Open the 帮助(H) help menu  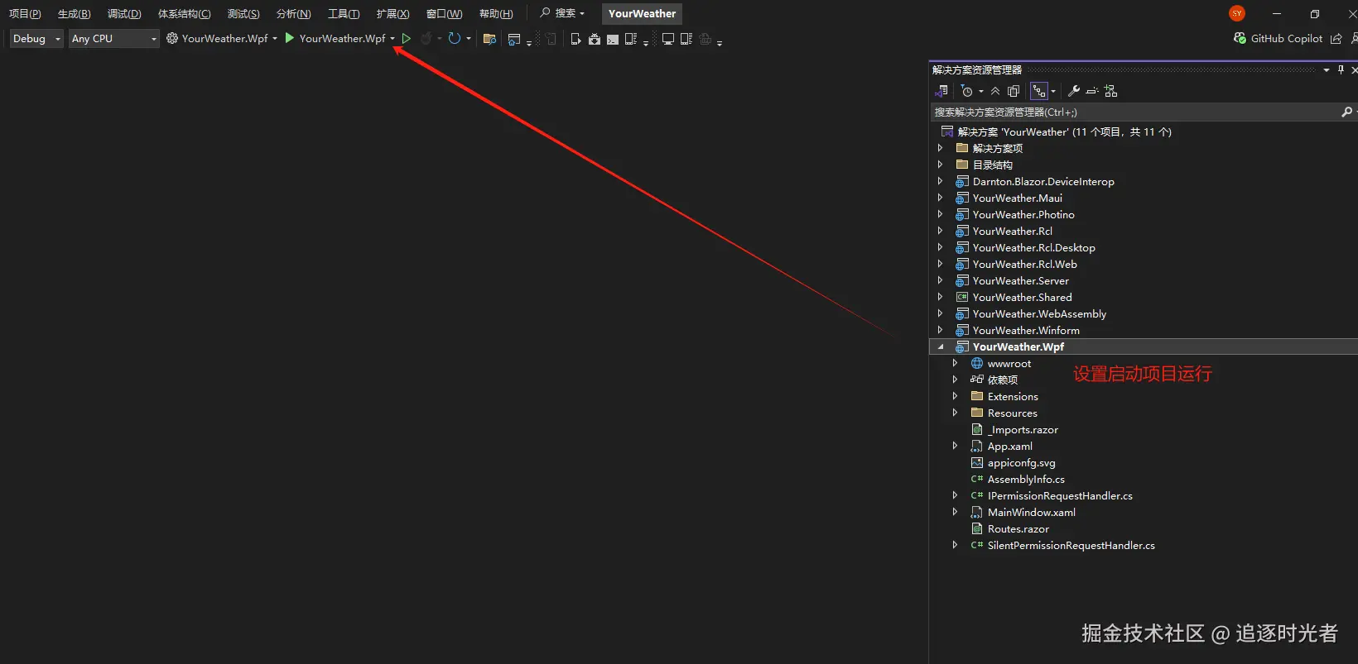(x=496, y=13)
